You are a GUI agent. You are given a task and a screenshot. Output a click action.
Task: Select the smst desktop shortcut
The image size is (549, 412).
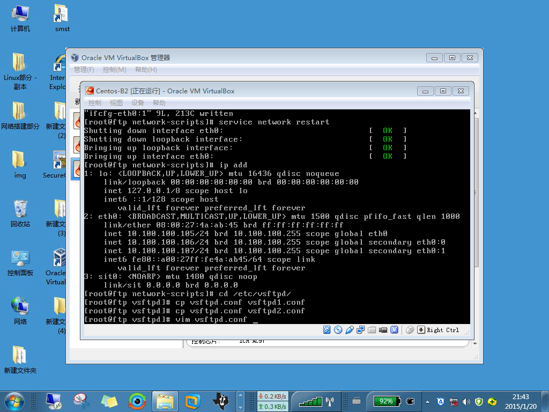pos(62,18)
